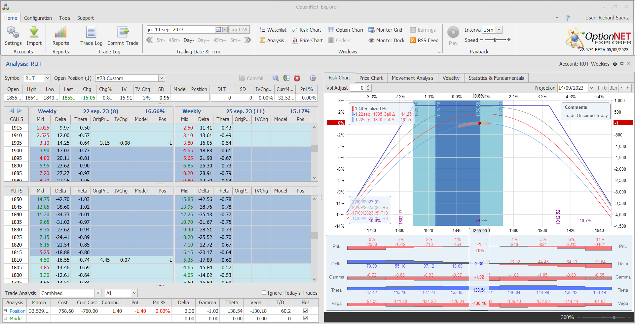
Task: Uncheck the Position row Plot checkbox
Action: tap(305, 311)
